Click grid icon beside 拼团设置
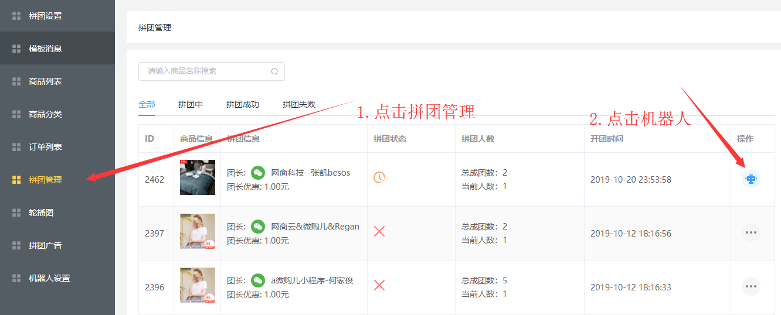Image resolution: width=781 pixels, height=315 pixels. point(16,16)
